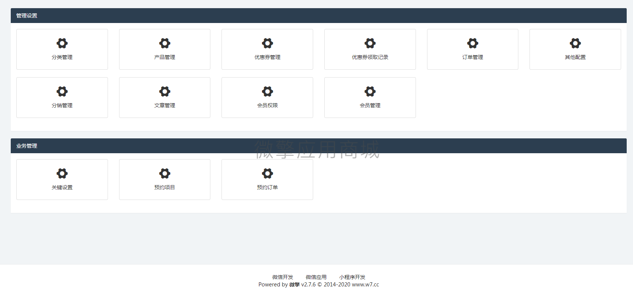Click the 关键设置 gear icon
Image resolution: width=633 pixels, height=299 pixels.
[x=62, y=174]
